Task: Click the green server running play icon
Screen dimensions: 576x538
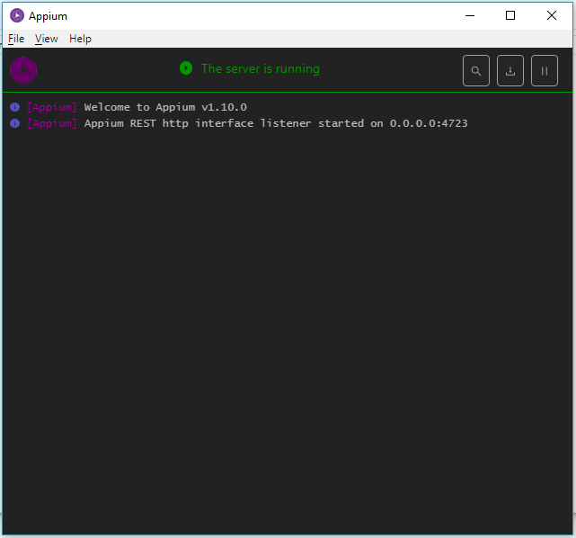Action: tap(186, 68)
